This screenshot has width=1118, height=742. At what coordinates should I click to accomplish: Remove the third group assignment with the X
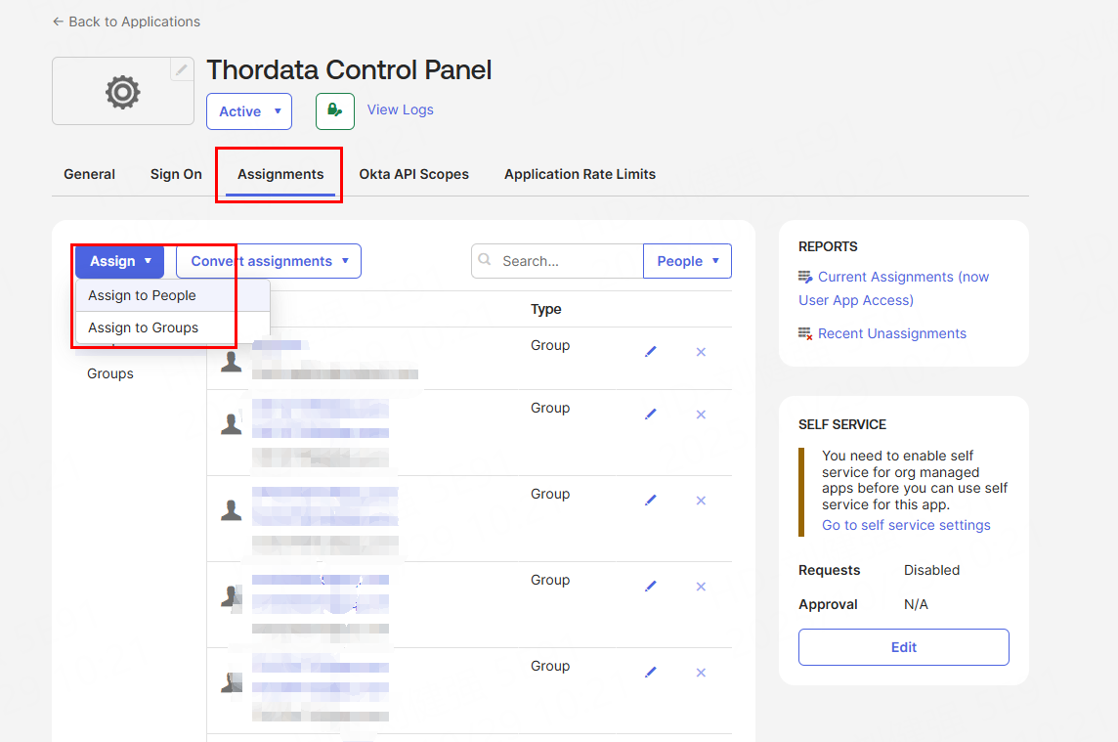point(701,501)
